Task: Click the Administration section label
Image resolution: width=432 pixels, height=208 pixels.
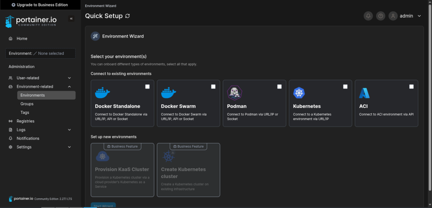Action: pyautogui.click(x=22, y=67)
